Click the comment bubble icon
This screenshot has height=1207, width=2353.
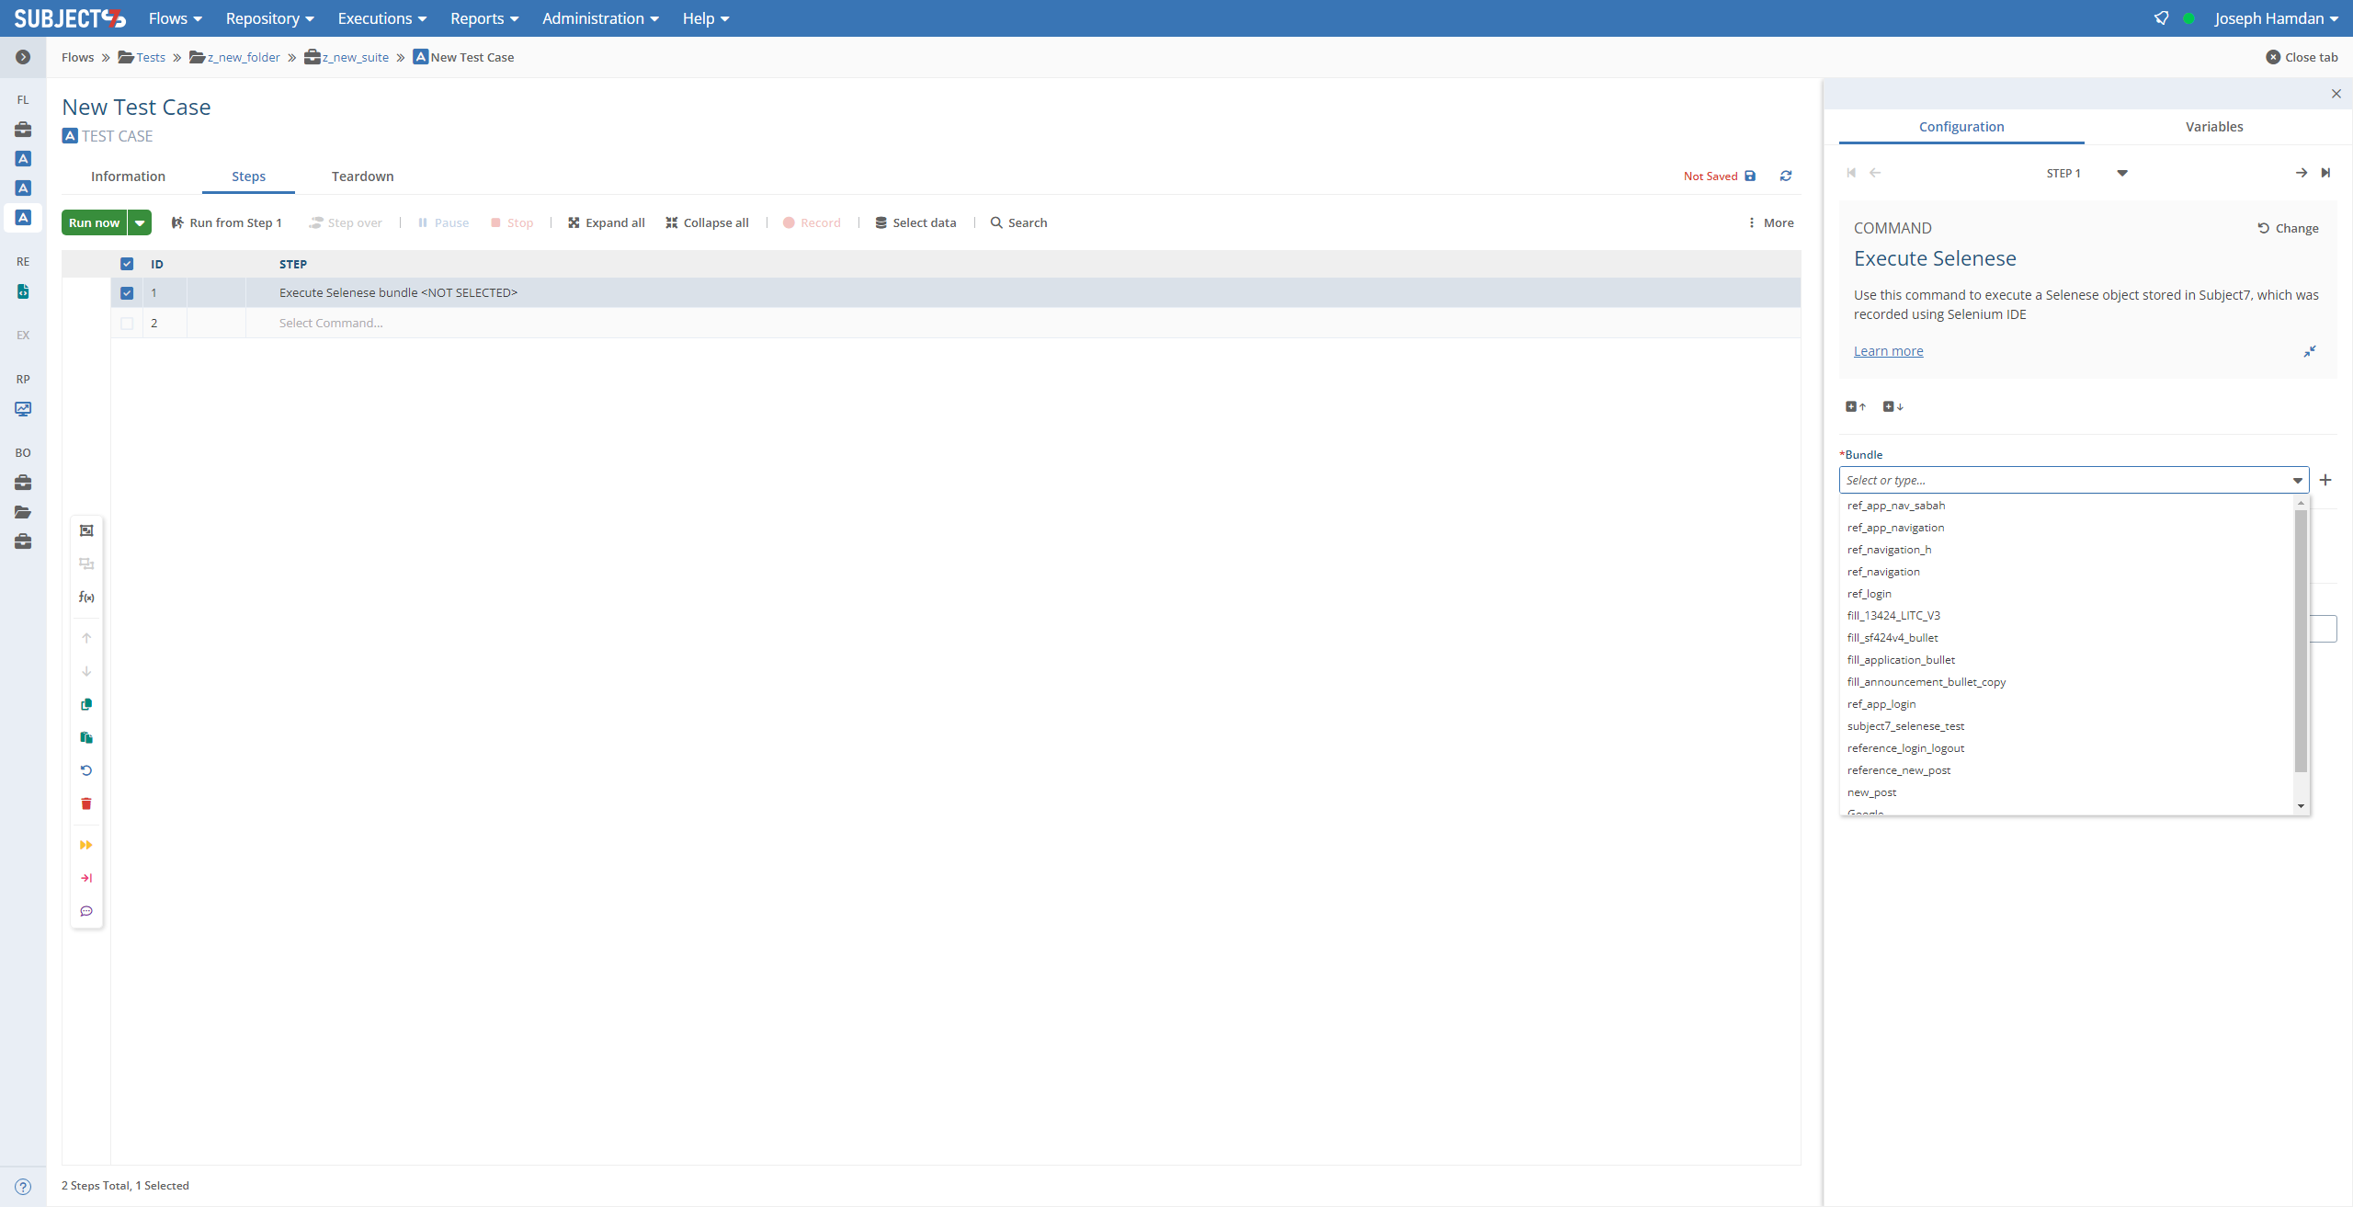coord(86,911)
